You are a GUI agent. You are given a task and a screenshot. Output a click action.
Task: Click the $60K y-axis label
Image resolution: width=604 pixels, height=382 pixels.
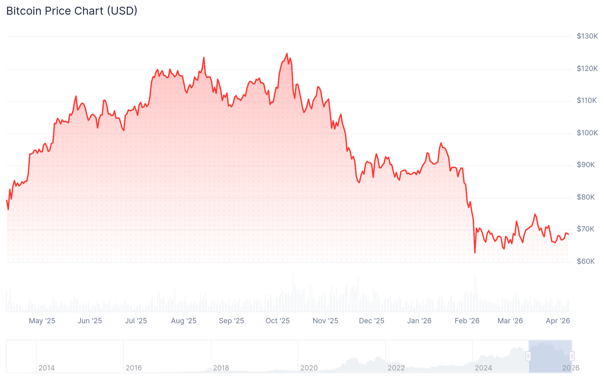pos(586,262)
